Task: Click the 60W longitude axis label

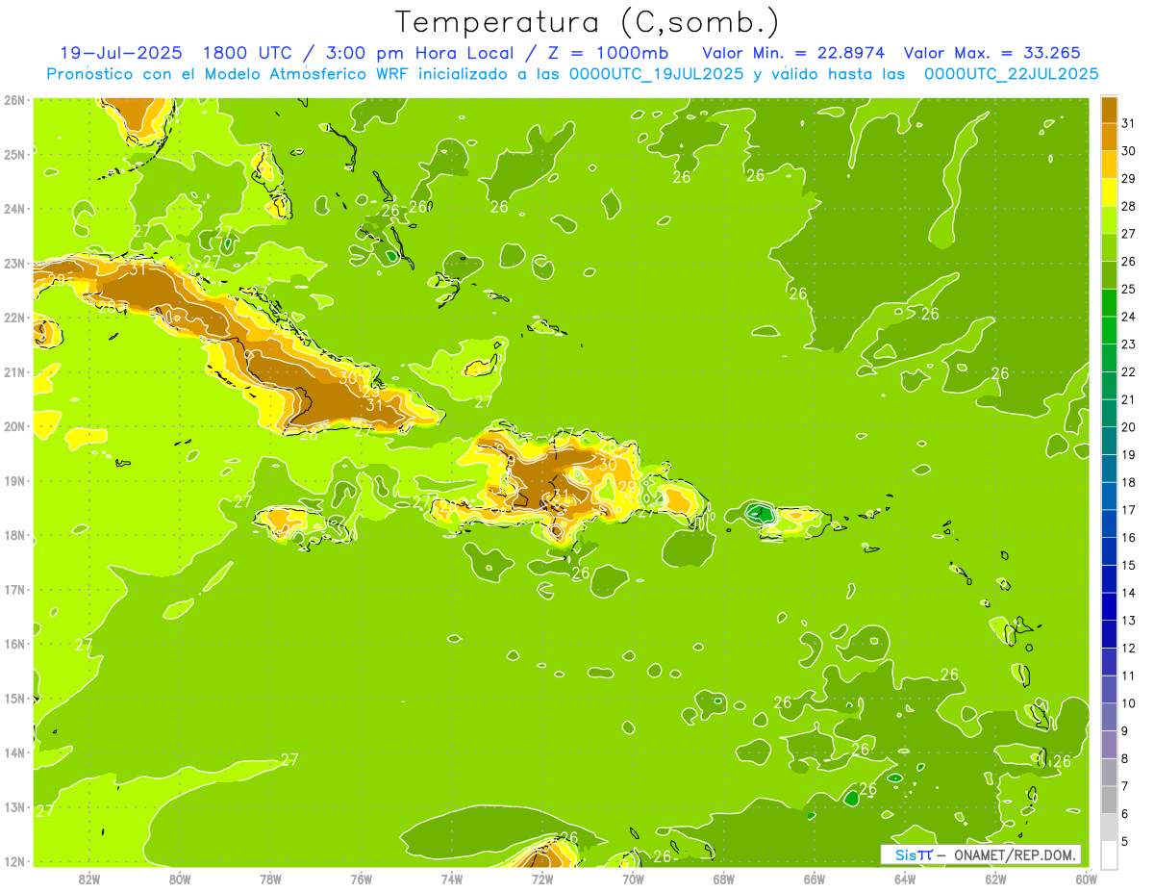Action: (1086, 879)
